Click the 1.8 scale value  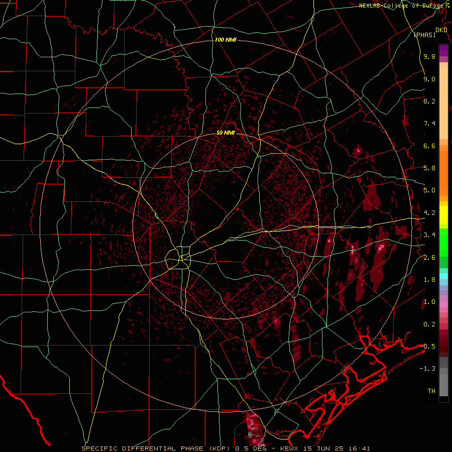pyautogui.click(x=429, y=280)
